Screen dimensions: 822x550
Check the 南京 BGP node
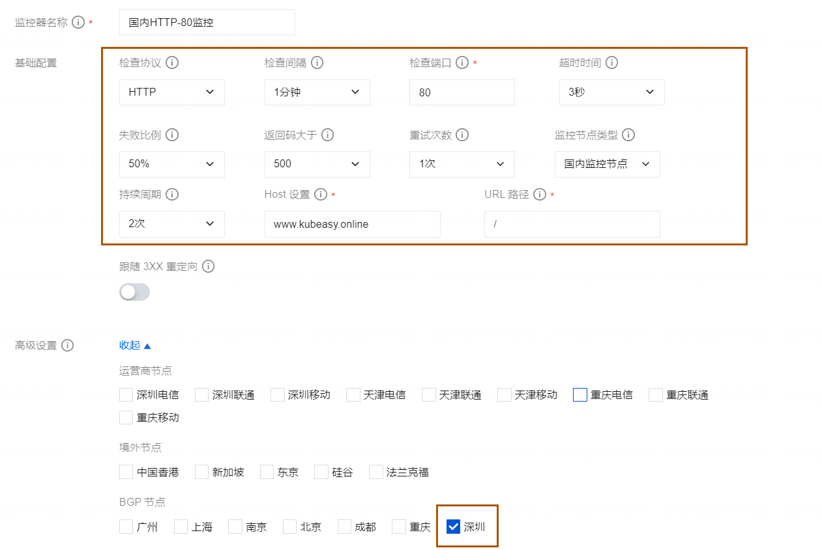235,527
